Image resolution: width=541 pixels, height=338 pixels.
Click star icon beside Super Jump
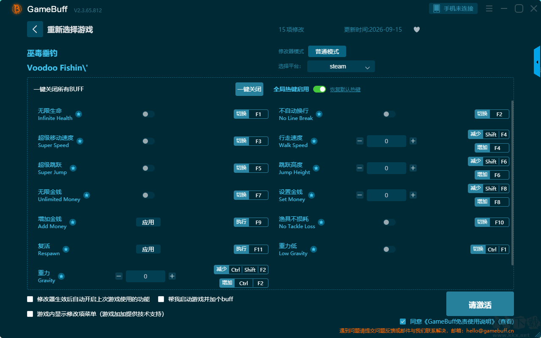click(73, 168)
